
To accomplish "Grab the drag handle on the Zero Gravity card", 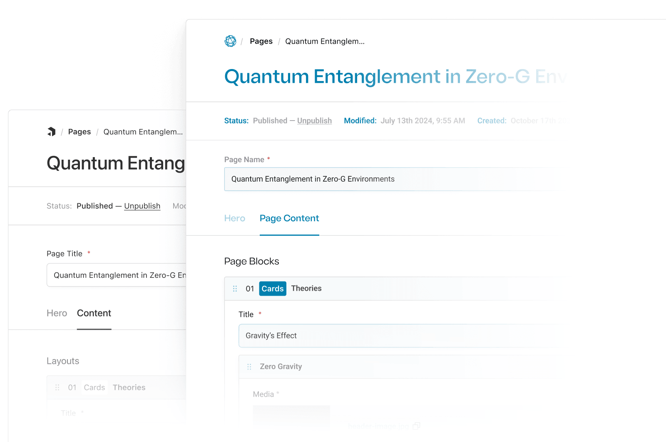I will coord(249,366).
